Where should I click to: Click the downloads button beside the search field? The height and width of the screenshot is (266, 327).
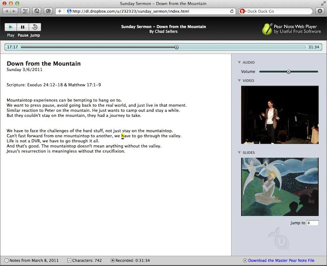pos(320,11)
